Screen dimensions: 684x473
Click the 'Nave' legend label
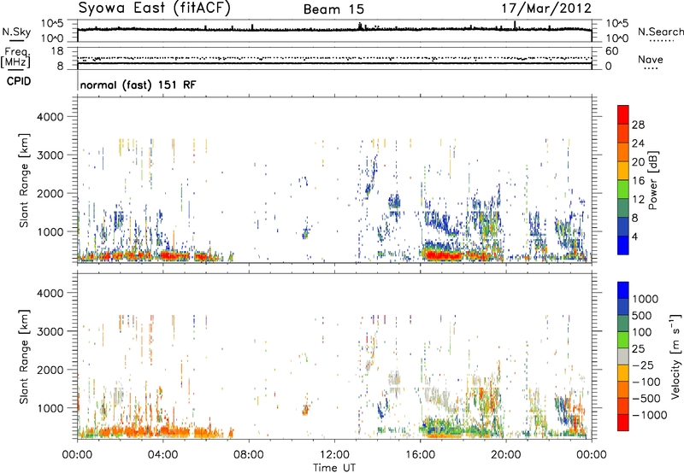click(651, 59)
